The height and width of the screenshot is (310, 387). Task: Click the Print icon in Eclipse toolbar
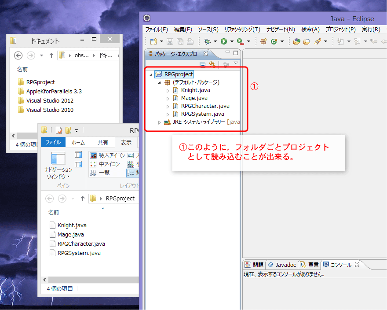(x=190, y=41)
